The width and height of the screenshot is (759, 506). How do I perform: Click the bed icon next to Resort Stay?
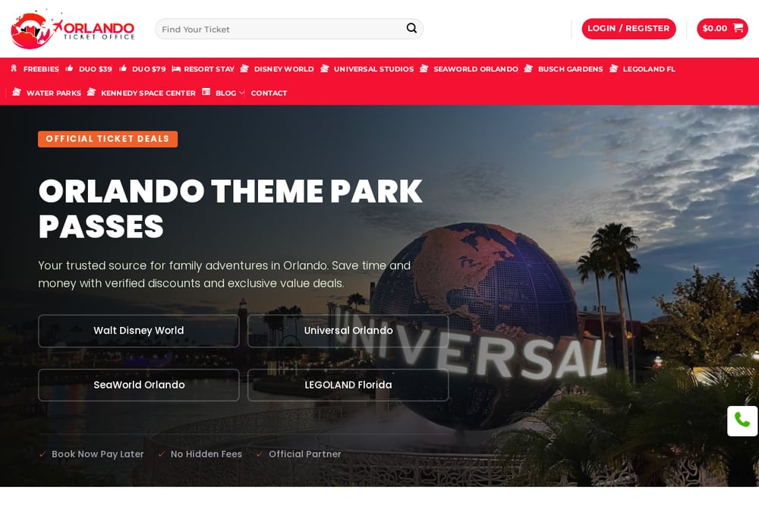176,69
